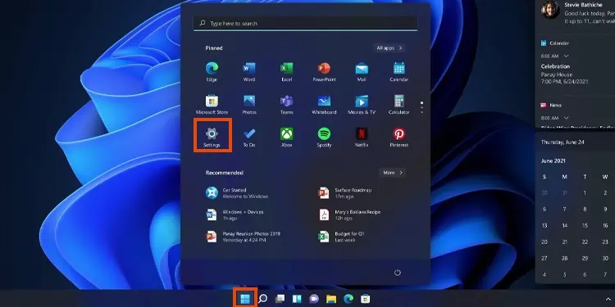Open the Edge pinned app
This screenshot has width=615, height=307.
point(212,72)
